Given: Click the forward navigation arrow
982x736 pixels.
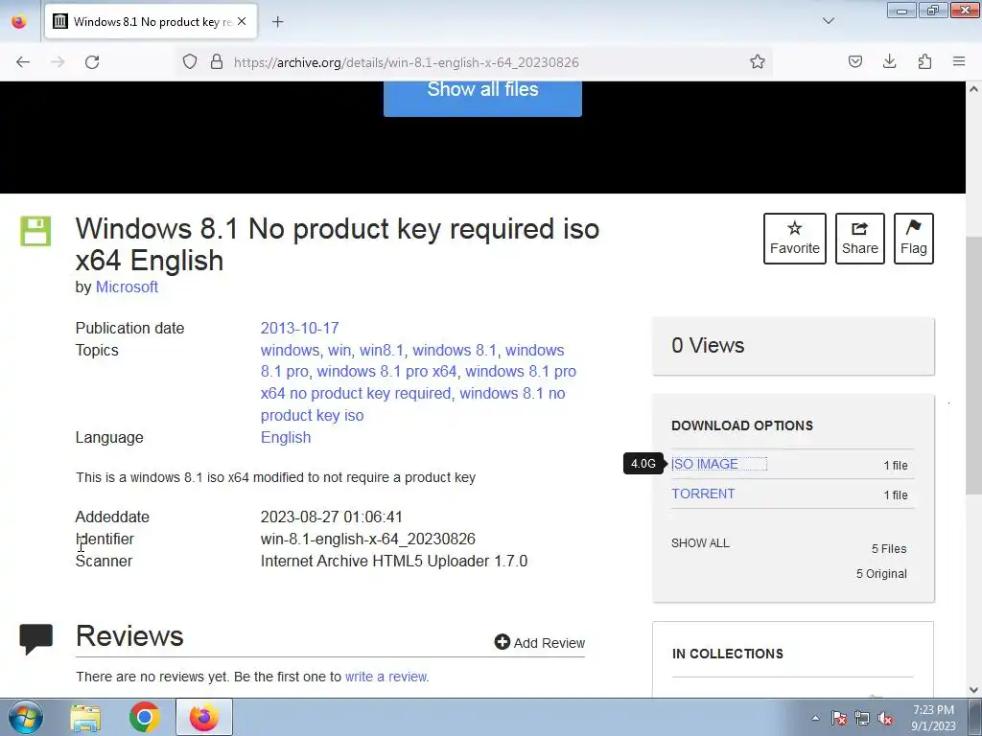Looking at the screenshot, I should [58, 62].
